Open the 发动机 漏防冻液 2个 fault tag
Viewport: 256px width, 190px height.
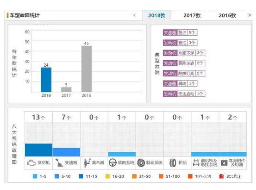pos(184,63)
